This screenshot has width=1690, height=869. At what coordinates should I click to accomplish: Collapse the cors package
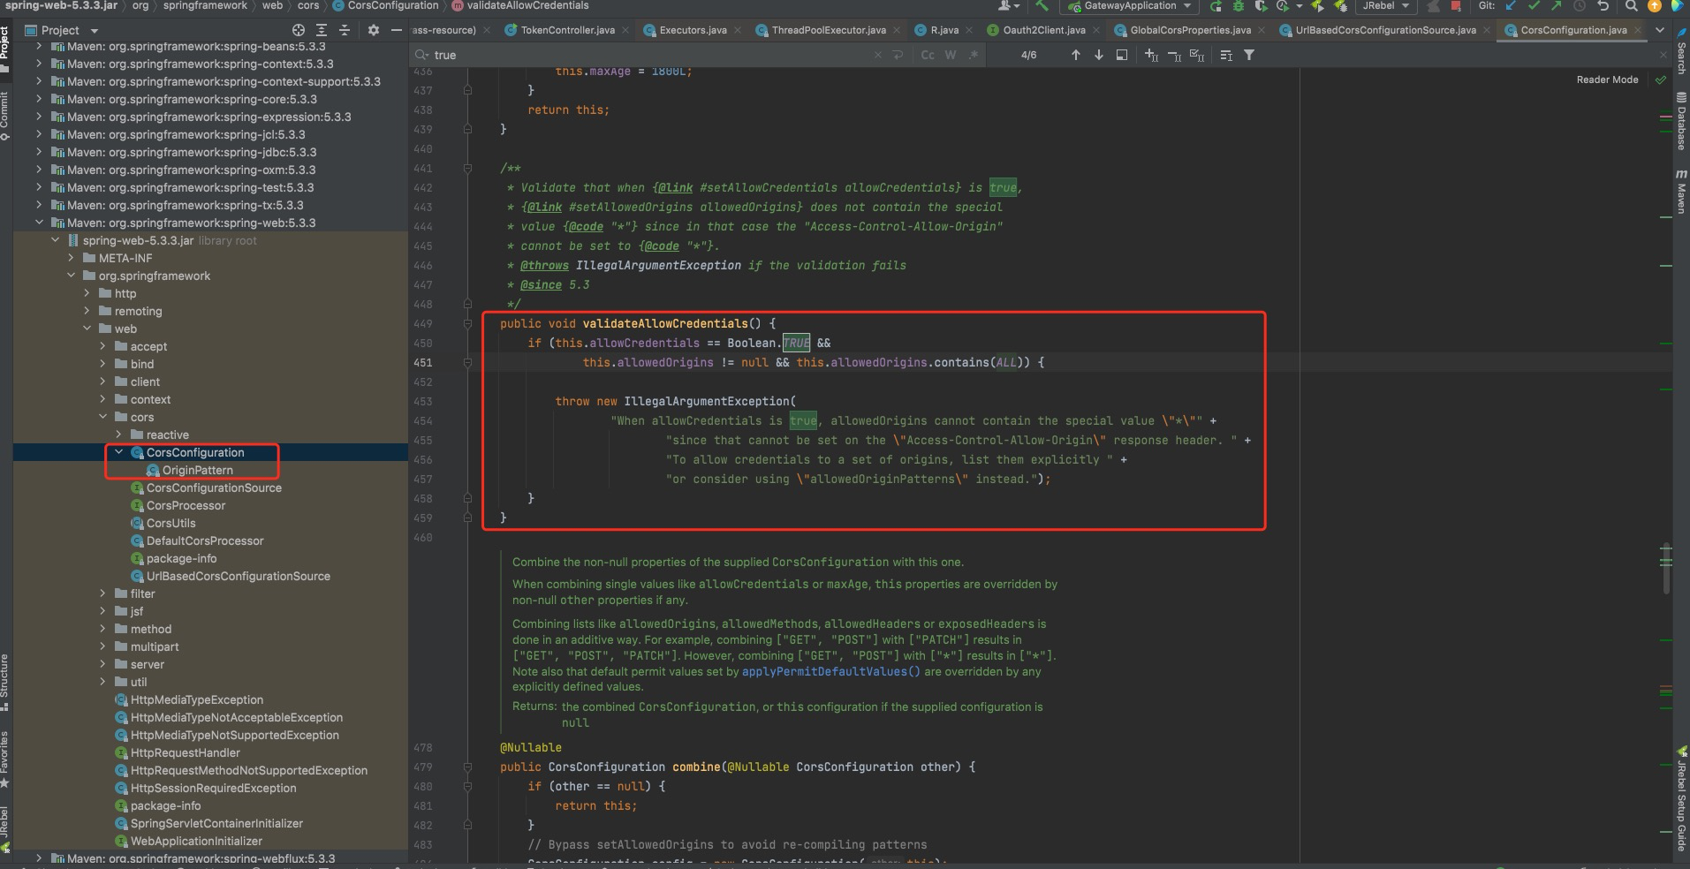(102, 417)
